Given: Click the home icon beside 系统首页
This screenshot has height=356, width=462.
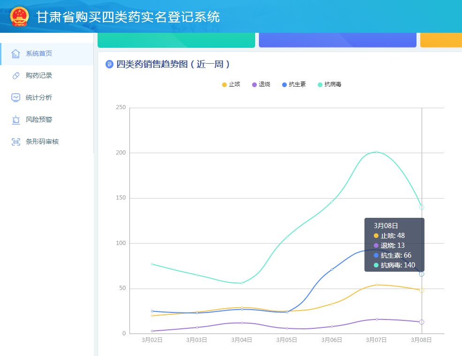Looking at the screenshot, I should click(x=15, y=54).
